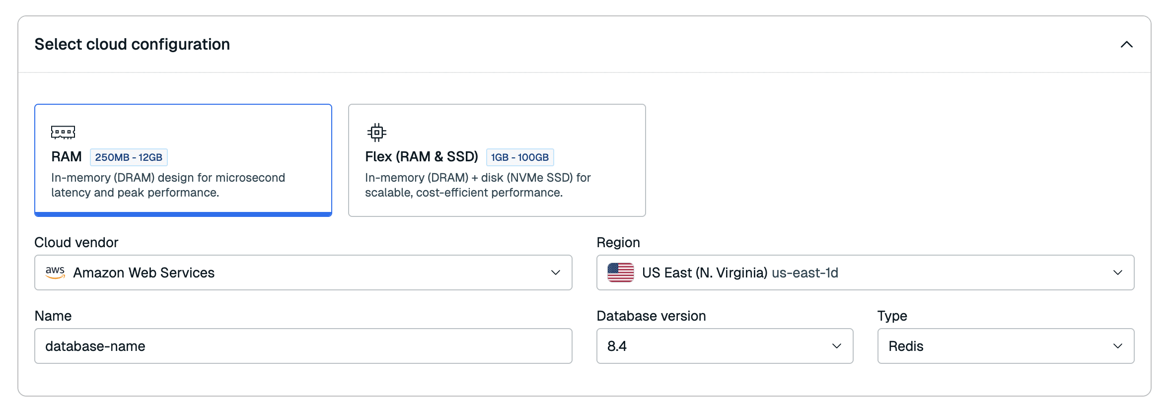The height and width of the screenshot is (411, 1168).
Task: Click the Flex processor chip icon
Action: pos(376,132)
